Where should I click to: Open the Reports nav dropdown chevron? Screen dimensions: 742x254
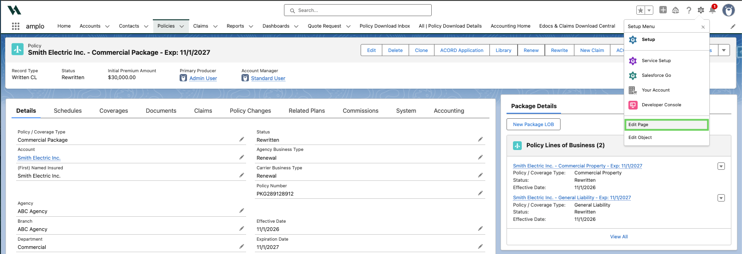(251, 26)
